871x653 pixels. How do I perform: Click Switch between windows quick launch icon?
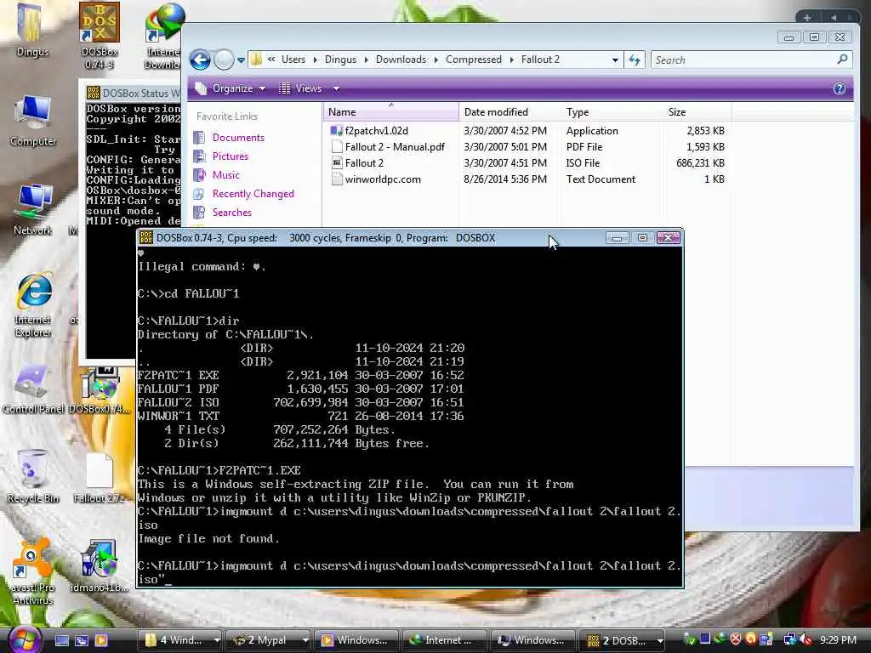pyautogui.click(x=82, y=640)
